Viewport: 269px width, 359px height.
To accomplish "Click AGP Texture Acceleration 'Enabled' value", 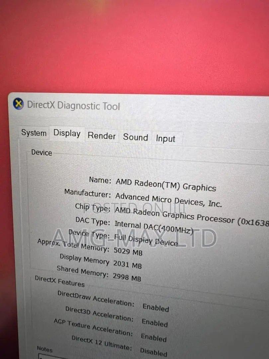I will 154,337.
